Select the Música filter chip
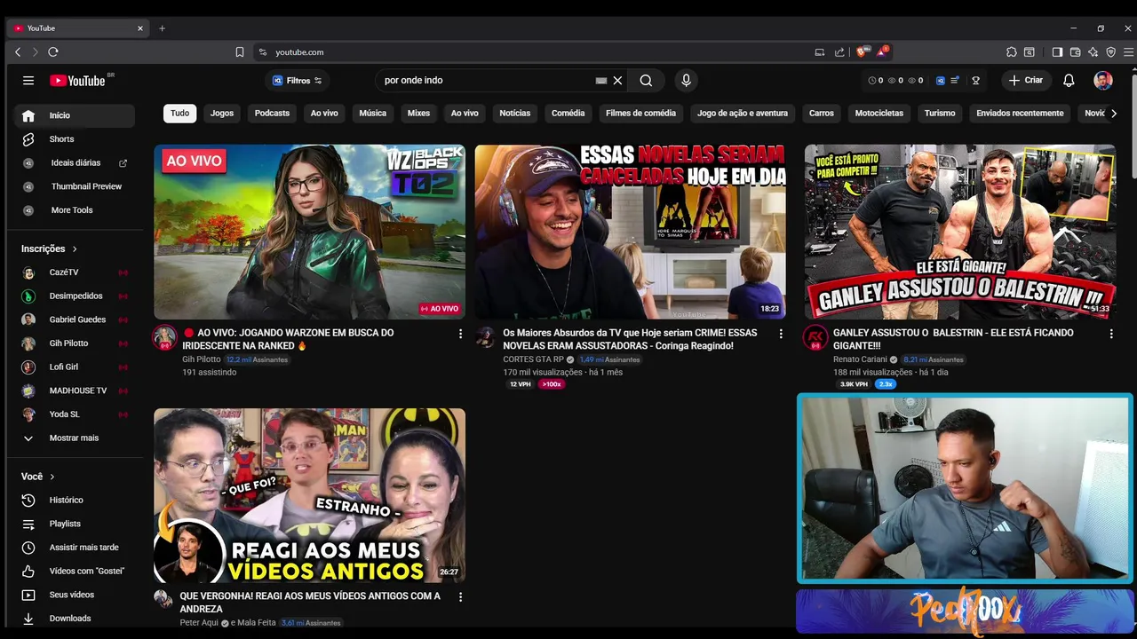This screenshot has height=639, width=1137. point(372,114)
